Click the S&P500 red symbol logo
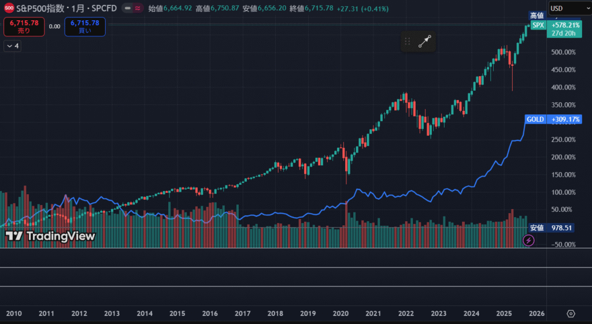This screenshot has width=592, height=324. (9, 9)
